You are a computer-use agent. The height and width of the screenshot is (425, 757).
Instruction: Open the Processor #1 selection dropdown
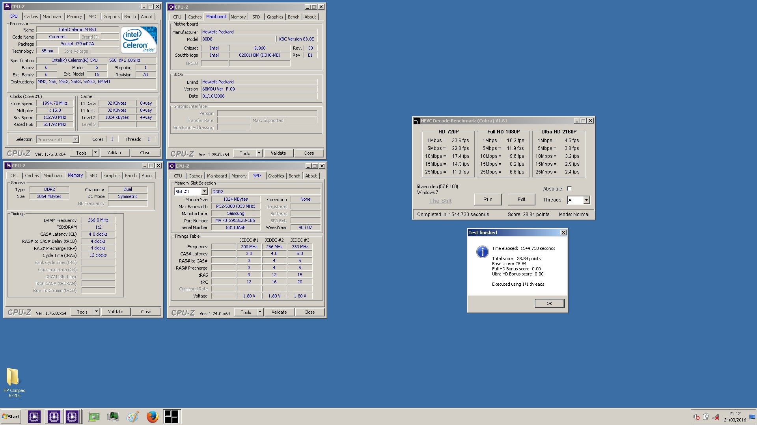[x=75, y=140]
